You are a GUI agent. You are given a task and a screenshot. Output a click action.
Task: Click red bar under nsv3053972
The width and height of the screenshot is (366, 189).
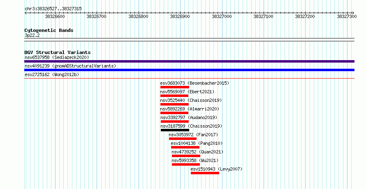[183, 139]
